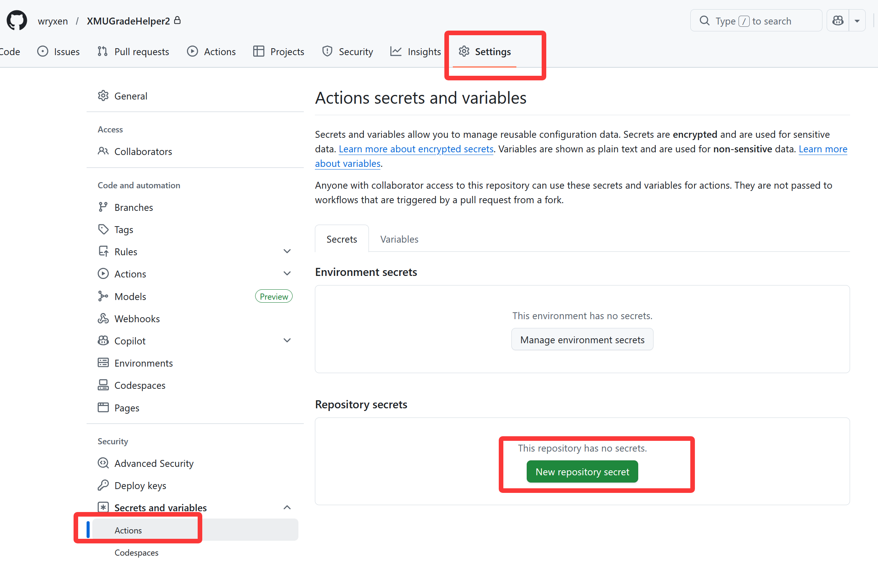Click New repository secret button
This screenshot has width=878, height=561.
[582, 472]
